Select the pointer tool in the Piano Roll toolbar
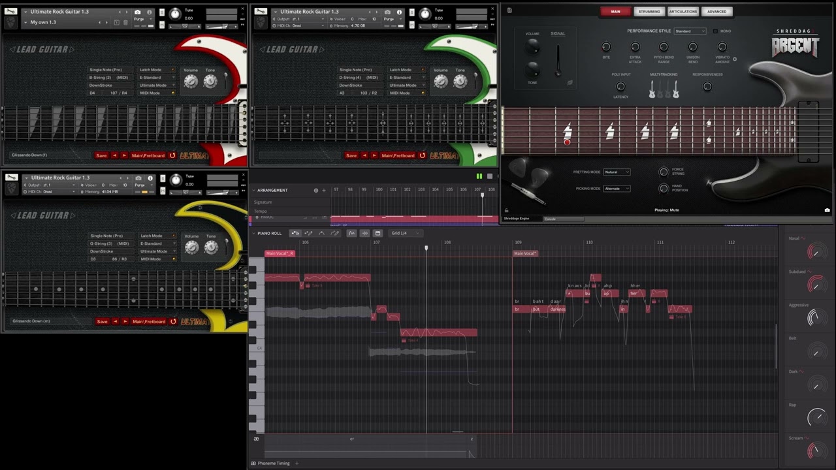 (x=295, y=233)
